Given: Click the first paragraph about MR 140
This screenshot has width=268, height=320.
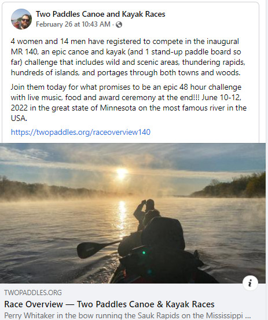Looking at the screenshot, I should pos(128,57).
